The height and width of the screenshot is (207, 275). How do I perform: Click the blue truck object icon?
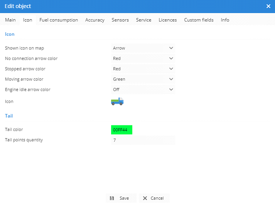click(x=117, y=102)
